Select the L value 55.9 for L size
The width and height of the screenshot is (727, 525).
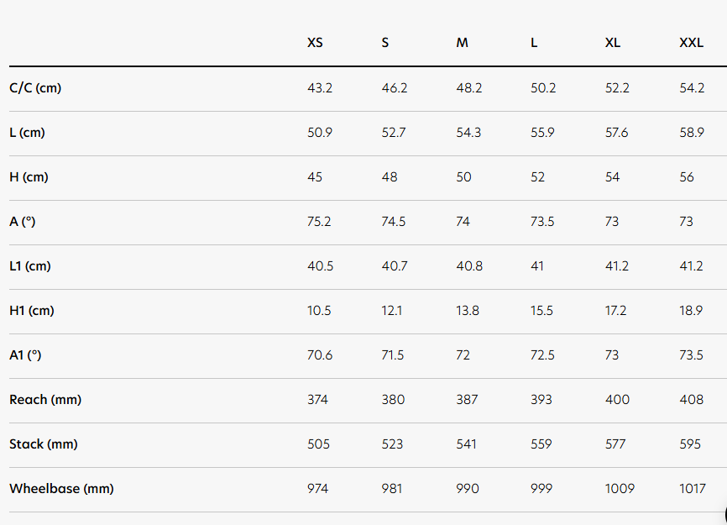tap(542, 133)
